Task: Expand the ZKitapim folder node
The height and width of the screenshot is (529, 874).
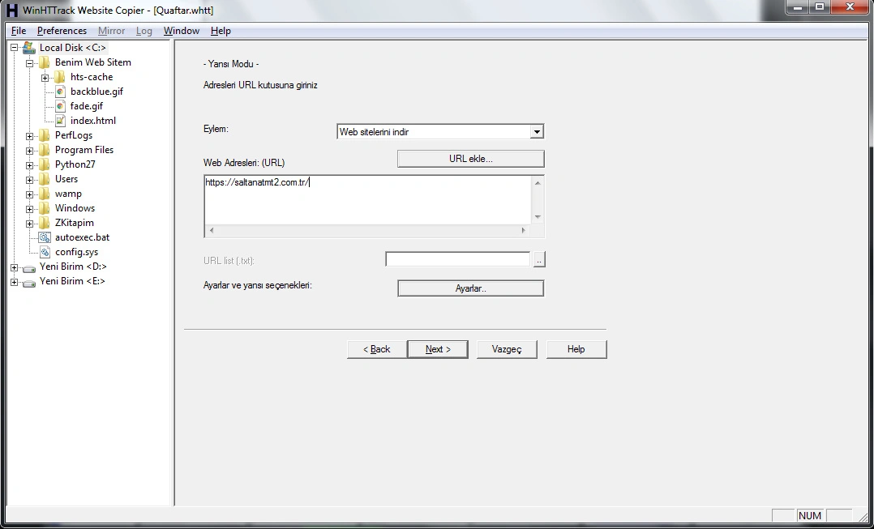Action: point(29,224)
